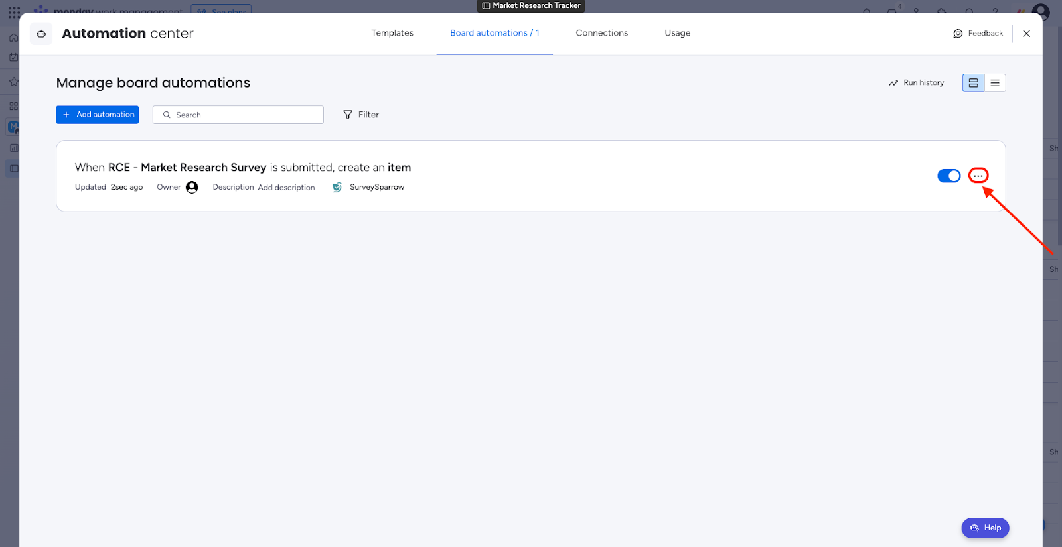The width and height of the screenshot is (1062, 547).
Task: Select the Board automations tab
Action: (x=494, y=33)
